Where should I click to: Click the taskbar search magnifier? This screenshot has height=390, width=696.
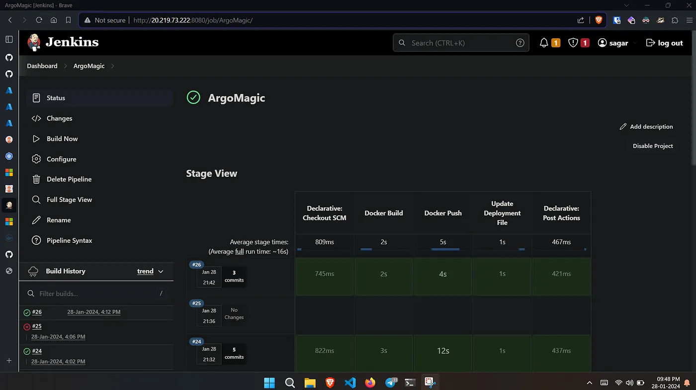(290, 383)
